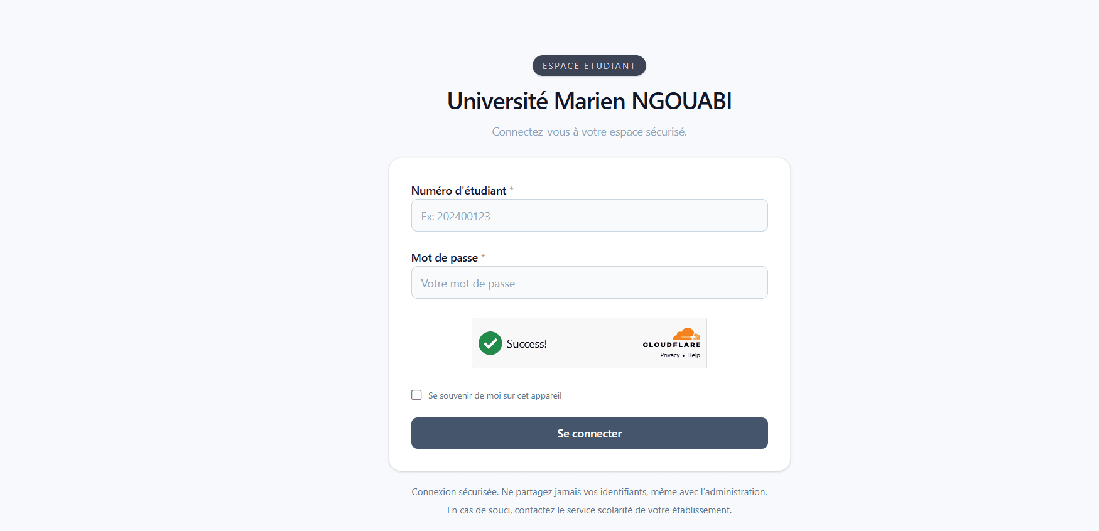Click the student number input field

click(589, 215)
